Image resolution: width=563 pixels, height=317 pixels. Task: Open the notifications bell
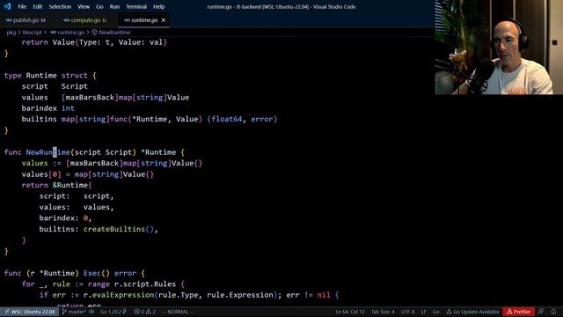pyautogui.click(x=553, y=312)
